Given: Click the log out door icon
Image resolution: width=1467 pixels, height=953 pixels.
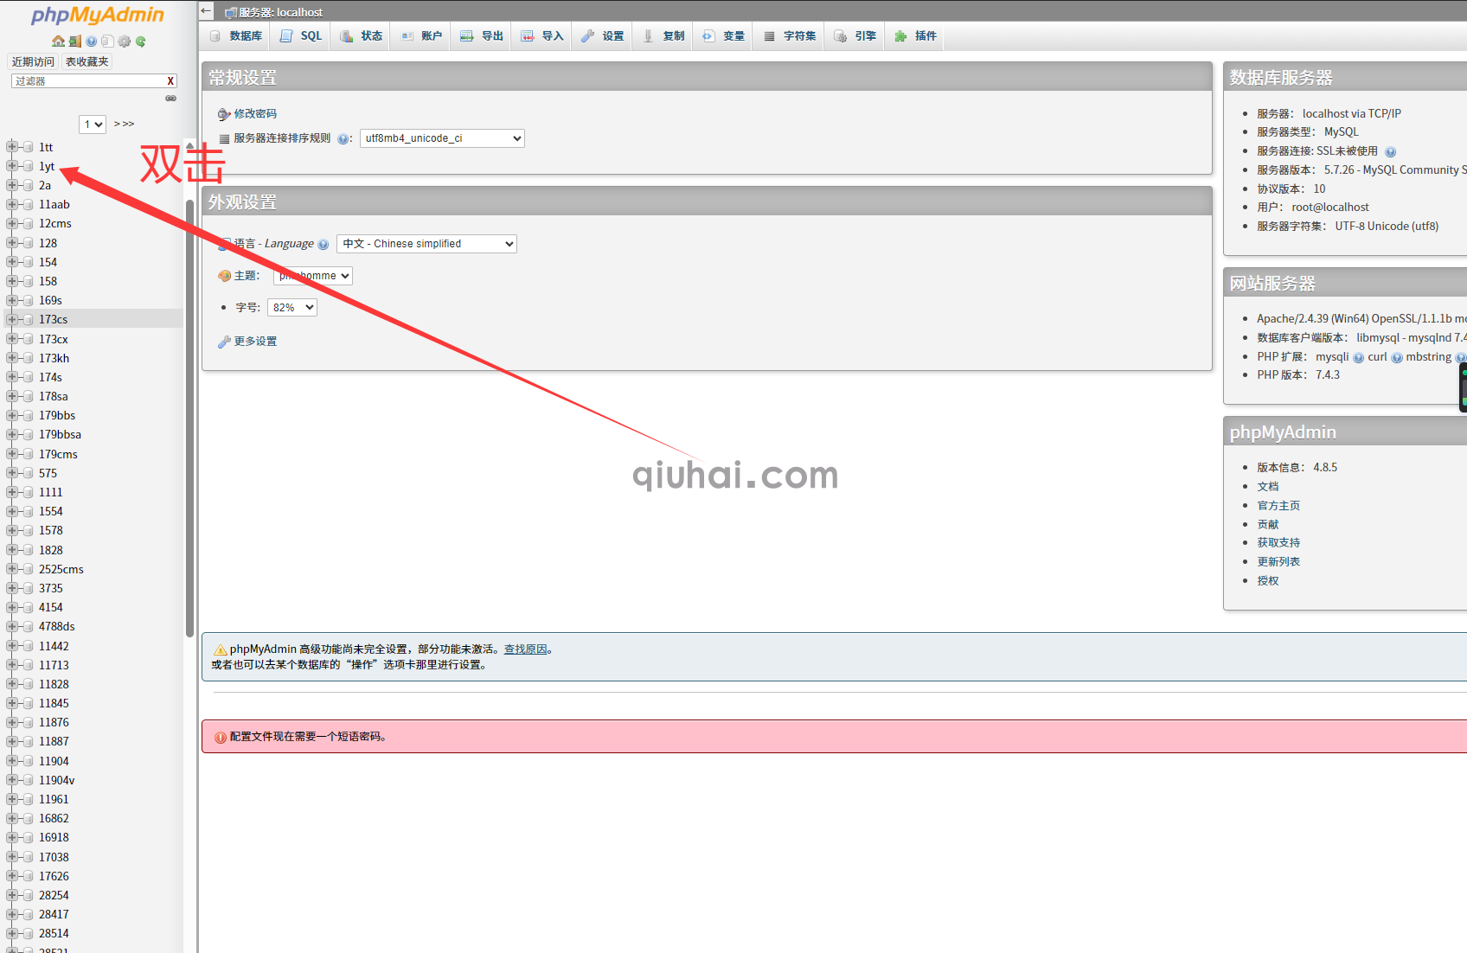Looking at the screenshot, I should pos(75,41).
